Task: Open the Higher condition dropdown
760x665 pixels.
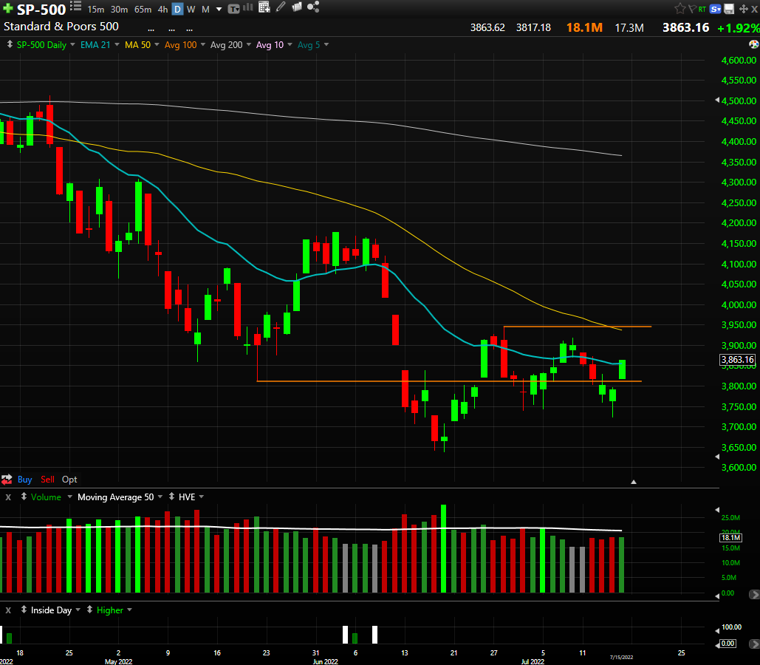Action: 129,610
